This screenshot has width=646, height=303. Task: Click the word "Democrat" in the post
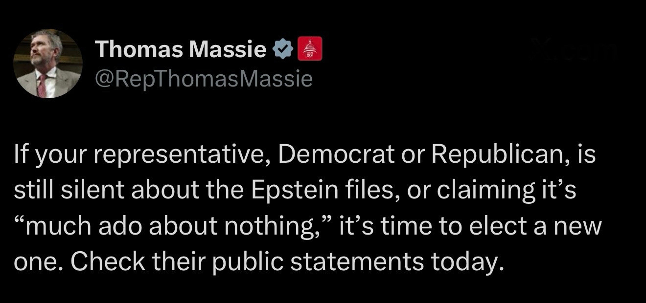tap(336, 155)
